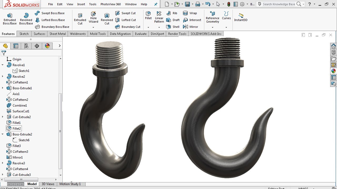Expand additional manager tabs chevron
The width and height of the screenshot is (337, 189).
click(x=60, y=46)
